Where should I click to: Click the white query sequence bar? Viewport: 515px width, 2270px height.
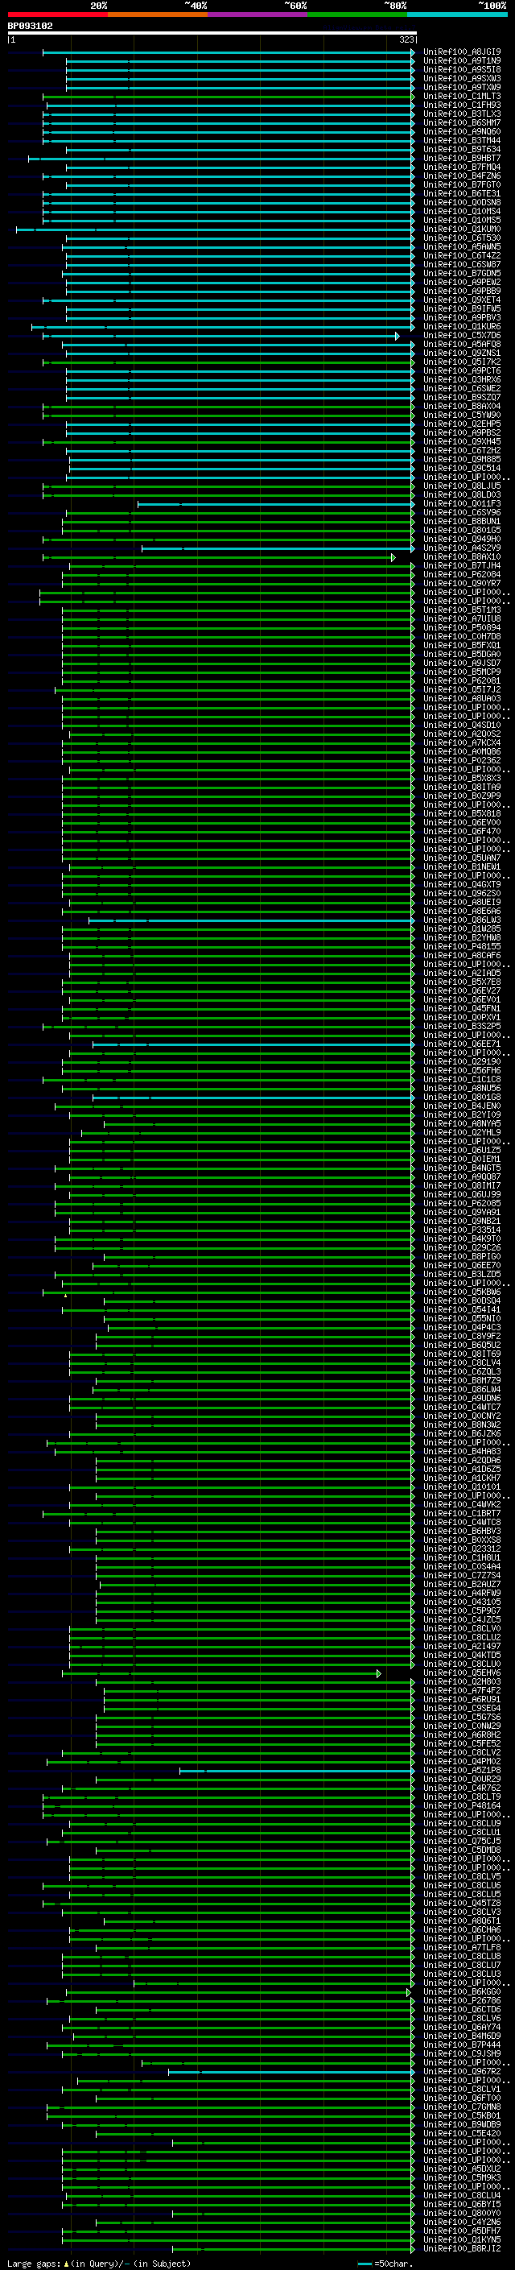pyautogui.click(x=212, y=34)
